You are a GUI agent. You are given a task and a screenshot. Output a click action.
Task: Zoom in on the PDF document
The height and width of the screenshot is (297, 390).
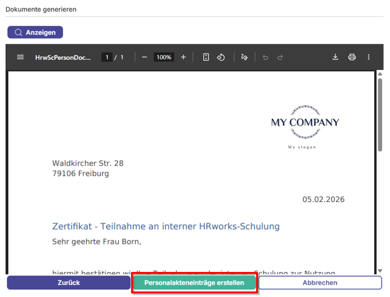tap(183, 57)
